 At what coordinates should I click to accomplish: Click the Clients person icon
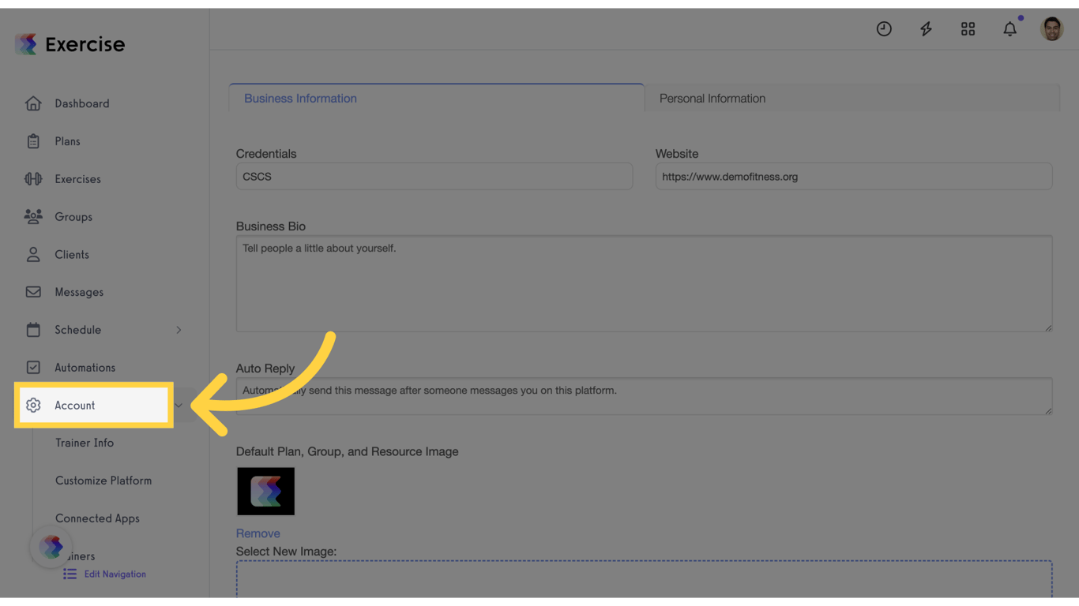33,254
